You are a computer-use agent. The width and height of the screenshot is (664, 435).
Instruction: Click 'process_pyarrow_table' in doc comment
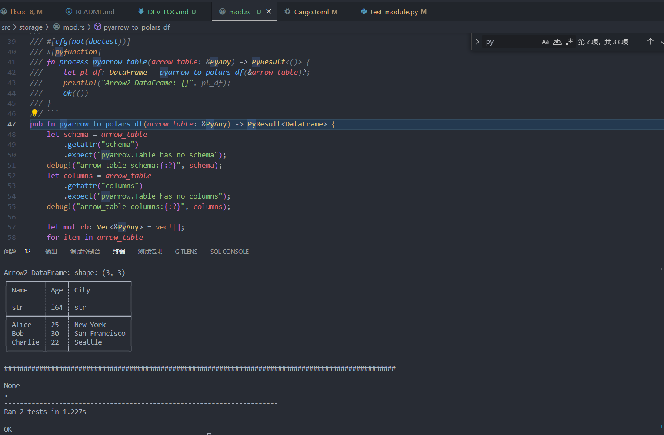point(103,62)
